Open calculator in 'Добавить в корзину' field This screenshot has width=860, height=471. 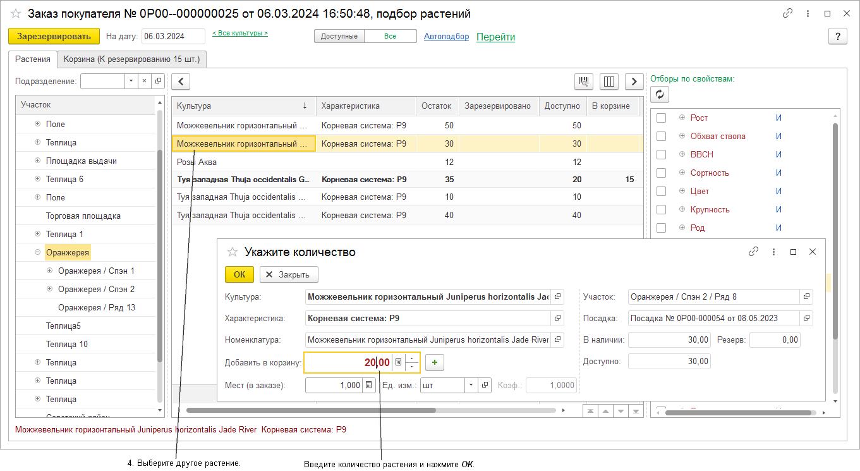(398, 362)
